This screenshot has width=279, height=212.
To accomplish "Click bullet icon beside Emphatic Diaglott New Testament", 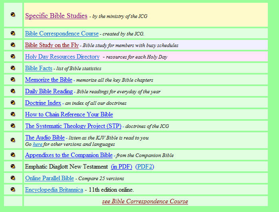I will click(13, 167).
